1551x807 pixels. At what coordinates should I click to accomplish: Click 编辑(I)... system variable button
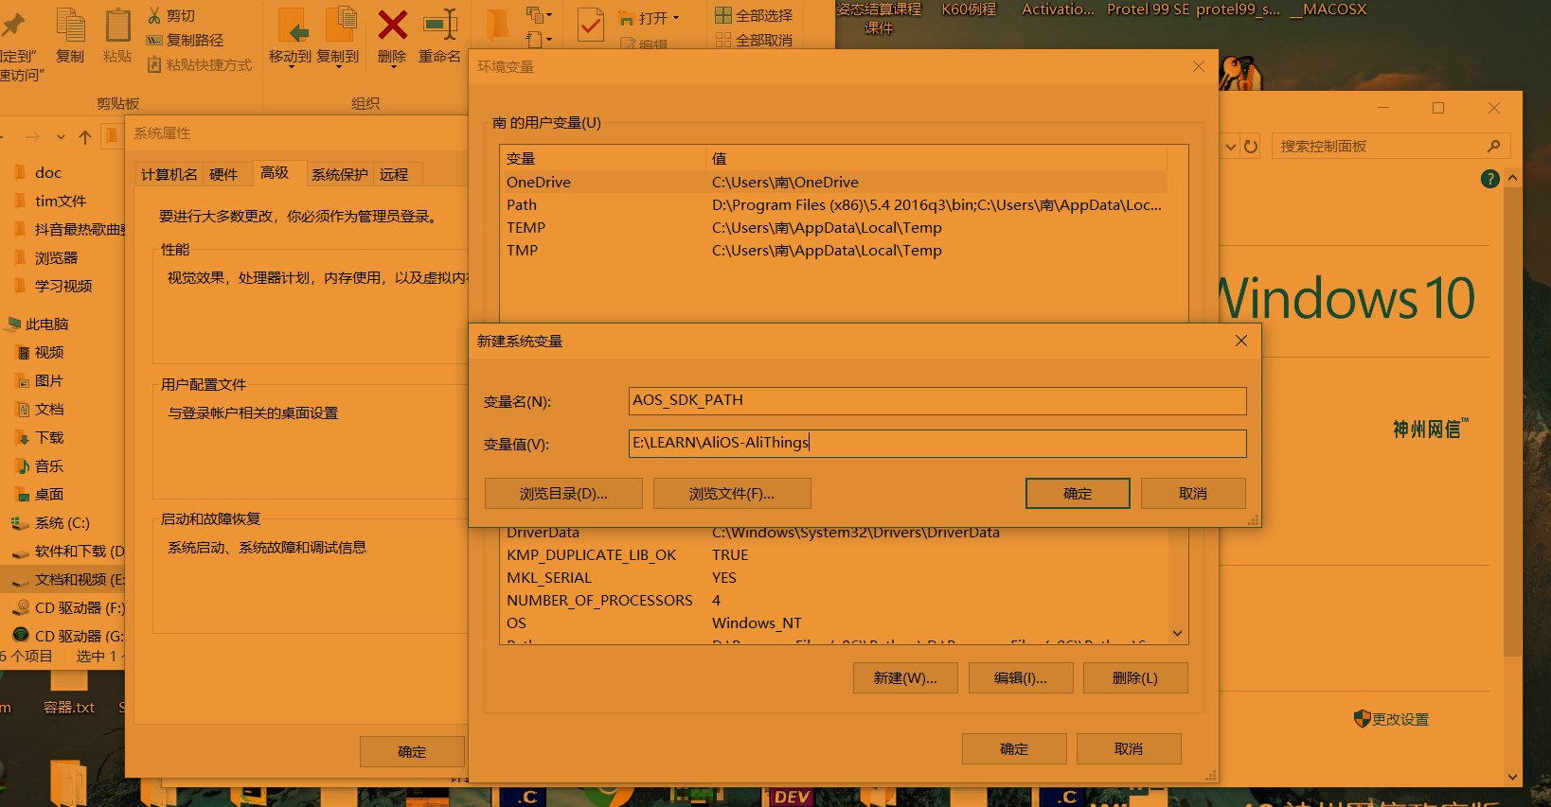(1021, 677)
